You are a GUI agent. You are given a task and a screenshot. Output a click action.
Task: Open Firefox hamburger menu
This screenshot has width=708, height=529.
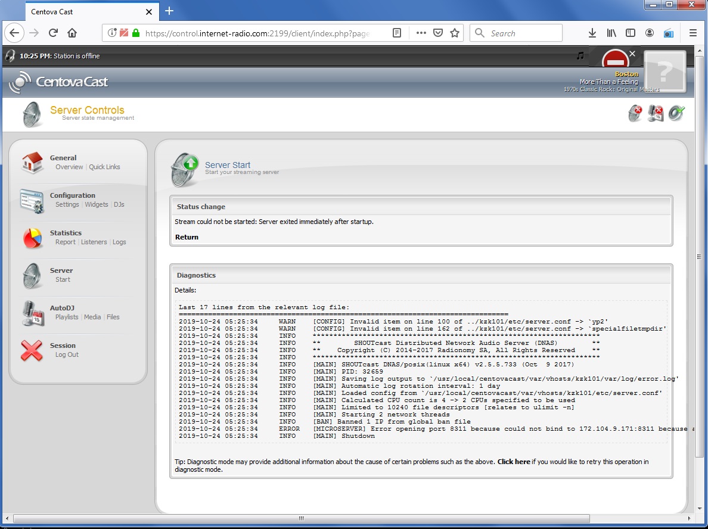693,33
